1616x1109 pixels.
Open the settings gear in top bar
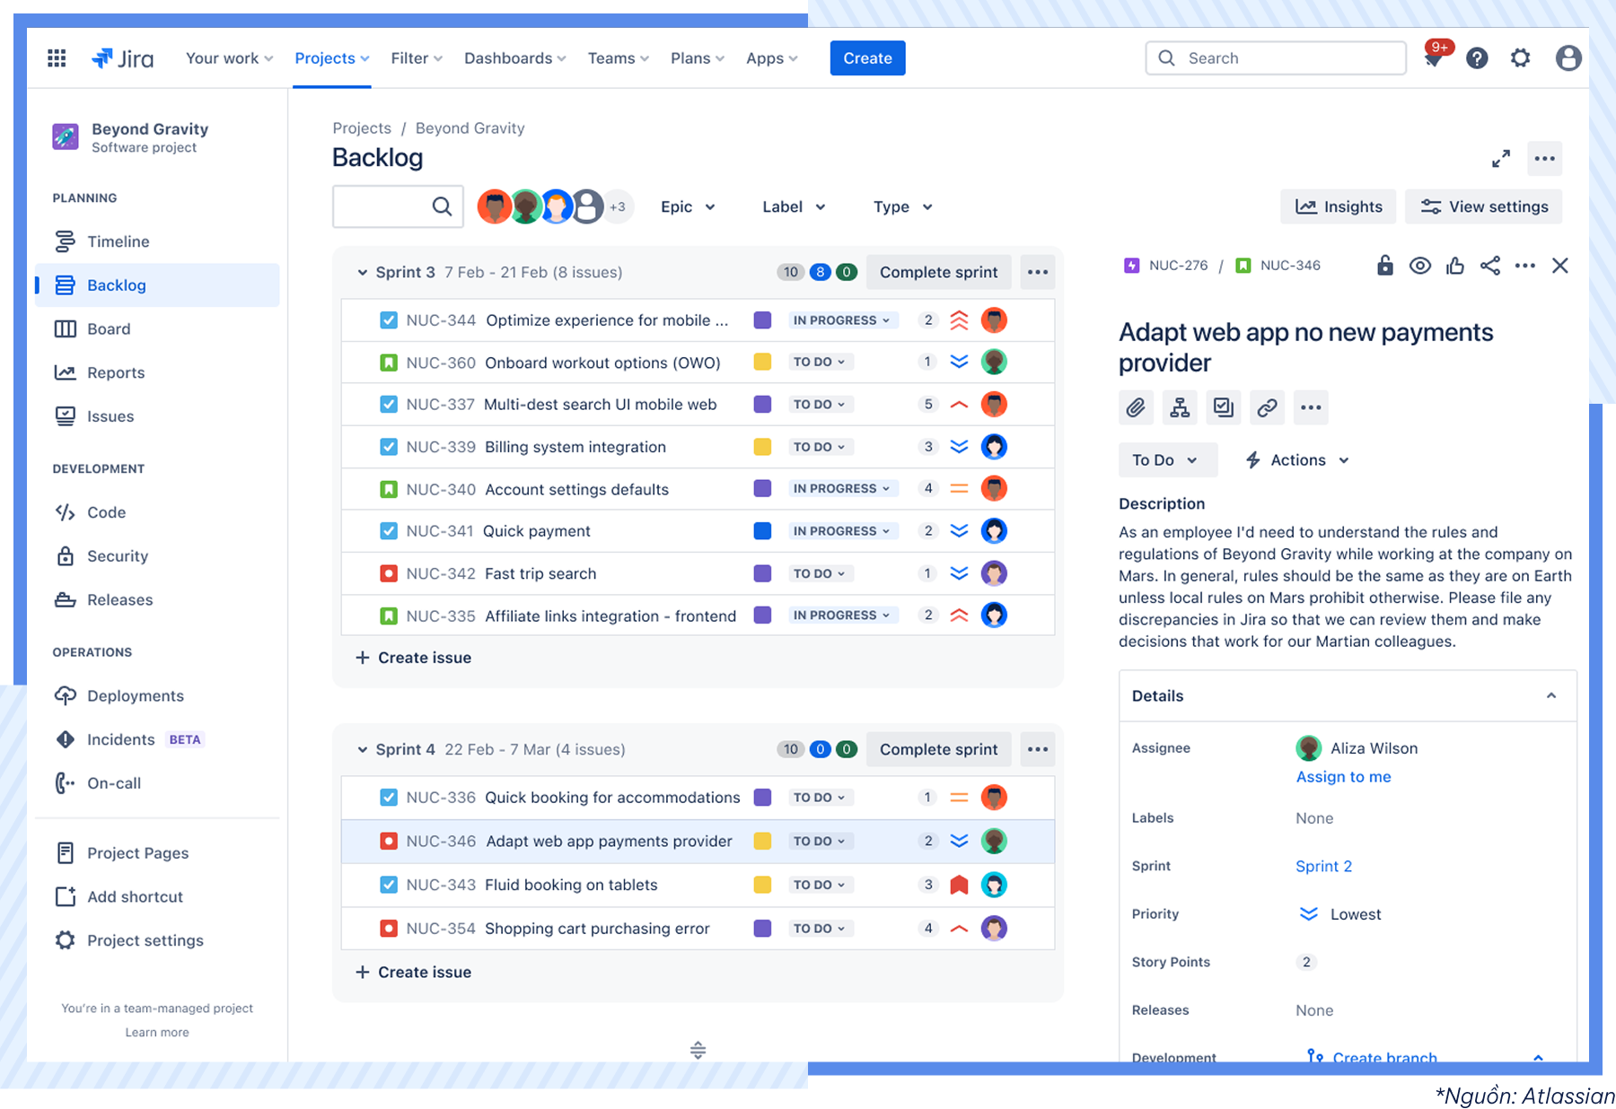tap(1520, 58)
